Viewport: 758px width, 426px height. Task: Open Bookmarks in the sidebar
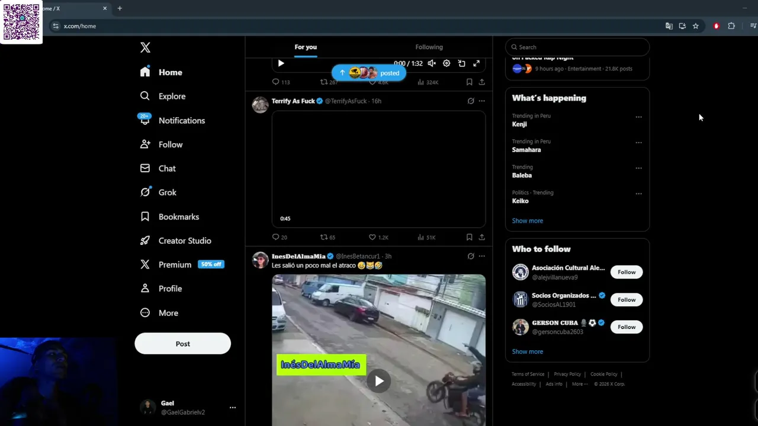click(169, 217)
